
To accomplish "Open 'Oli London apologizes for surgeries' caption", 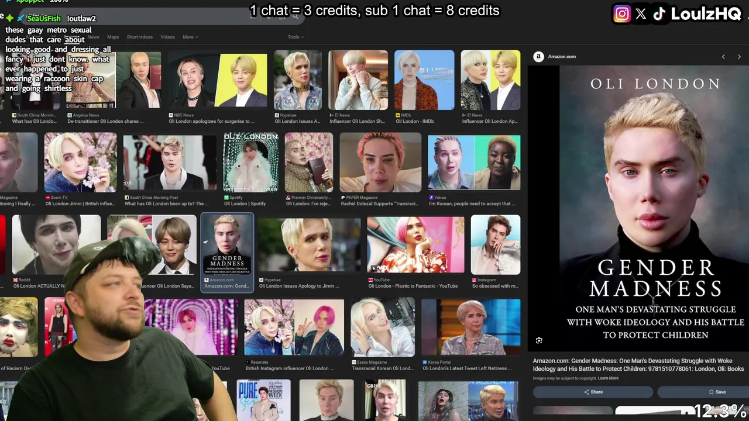I will [212, 122].
